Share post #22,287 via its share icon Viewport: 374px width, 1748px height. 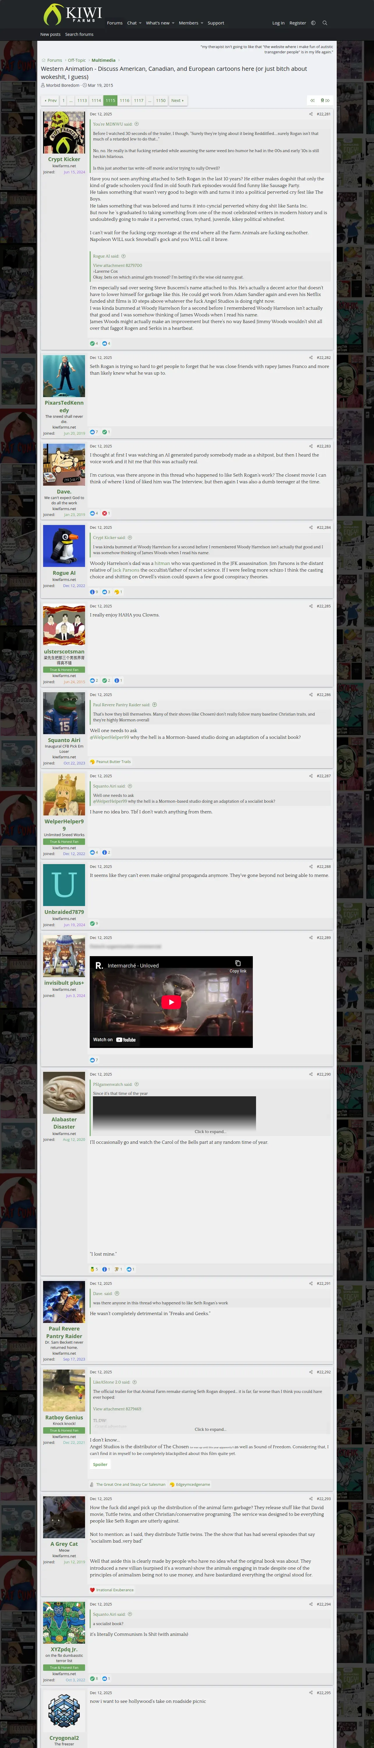(311, 776)
